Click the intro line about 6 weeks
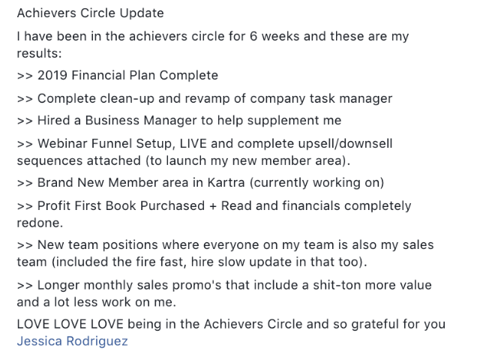The image size is (480, 360). click(x=212, y=36)
